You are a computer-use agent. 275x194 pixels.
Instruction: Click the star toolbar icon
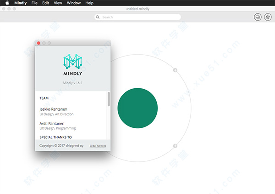268,17
